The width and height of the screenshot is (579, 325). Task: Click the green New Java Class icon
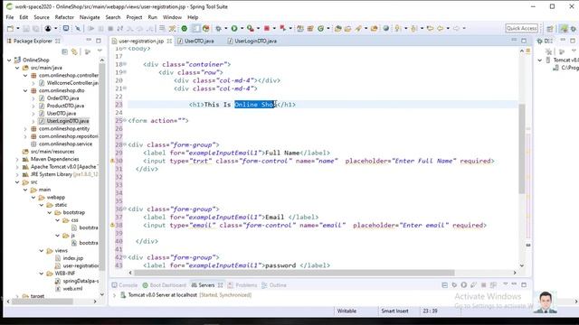320,28
